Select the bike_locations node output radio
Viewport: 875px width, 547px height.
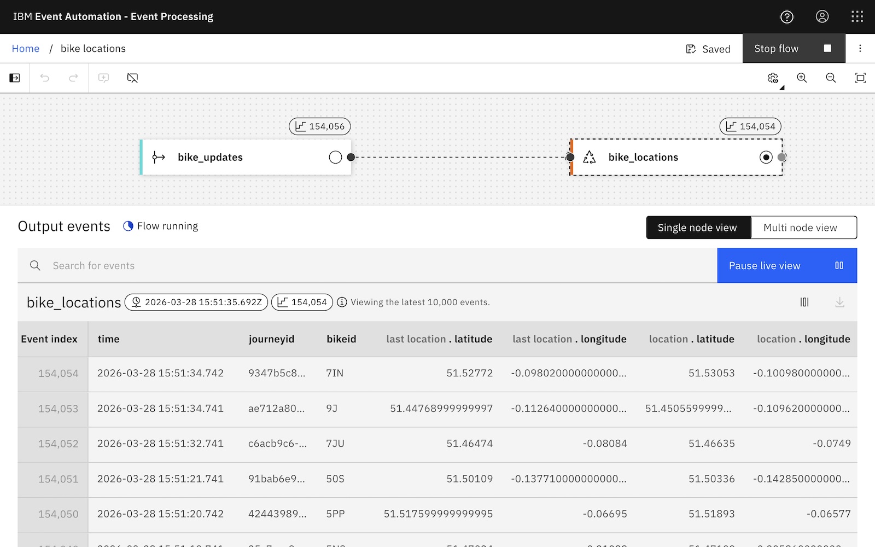tap(766, 158)
